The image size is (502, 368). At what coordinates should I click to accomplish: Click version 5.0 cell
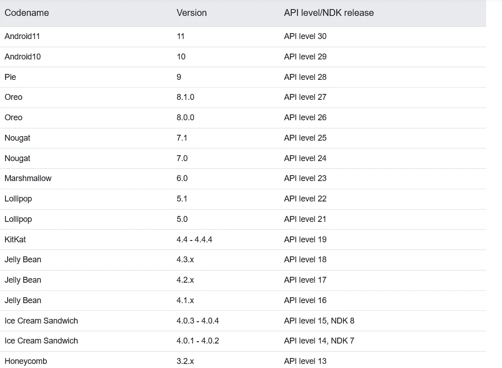point(182,219)
